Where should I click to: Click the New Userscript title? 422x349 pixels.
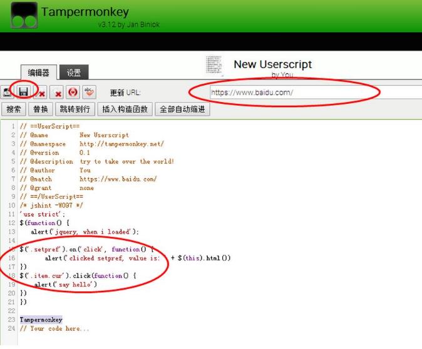[x=272, y=64]
